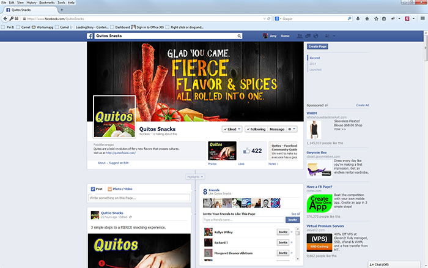Open Facebook notifications globe icon
This screenshot has width=428, height=268.
coord(316,35)
